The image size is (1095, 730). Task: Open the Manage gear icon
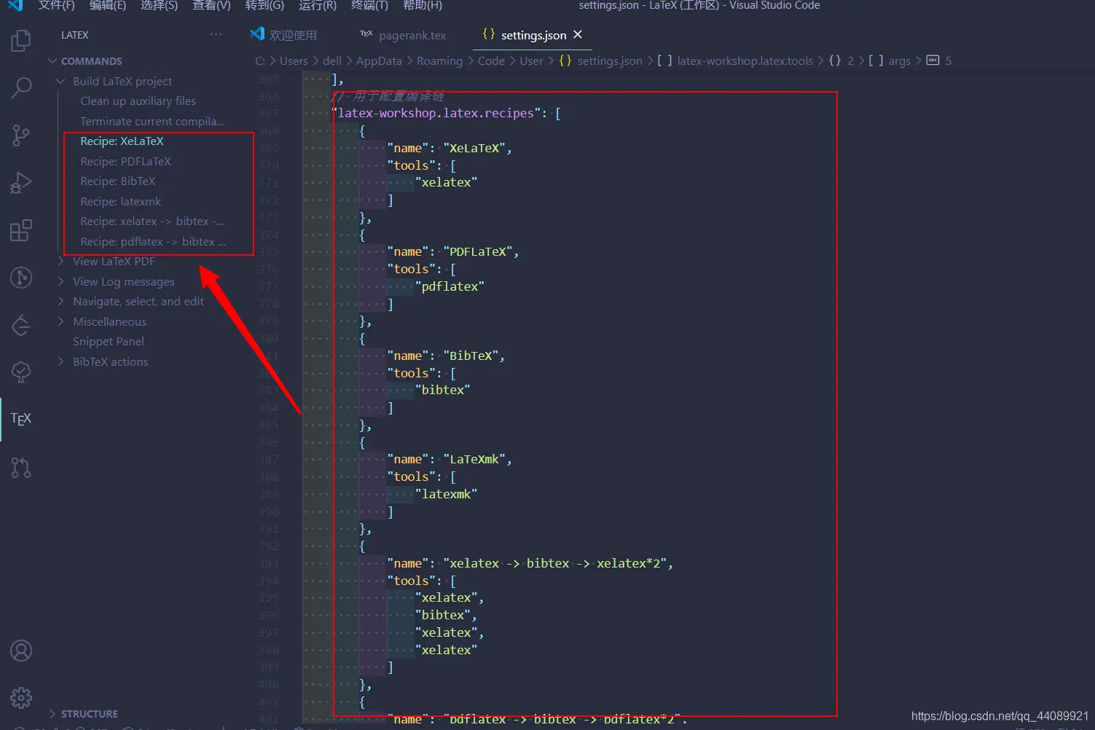21,698
